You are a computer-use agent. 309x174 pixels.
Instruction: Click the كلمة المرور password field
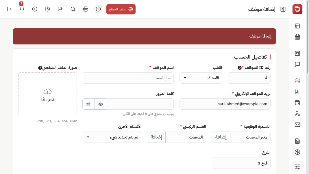coord(140,104)
